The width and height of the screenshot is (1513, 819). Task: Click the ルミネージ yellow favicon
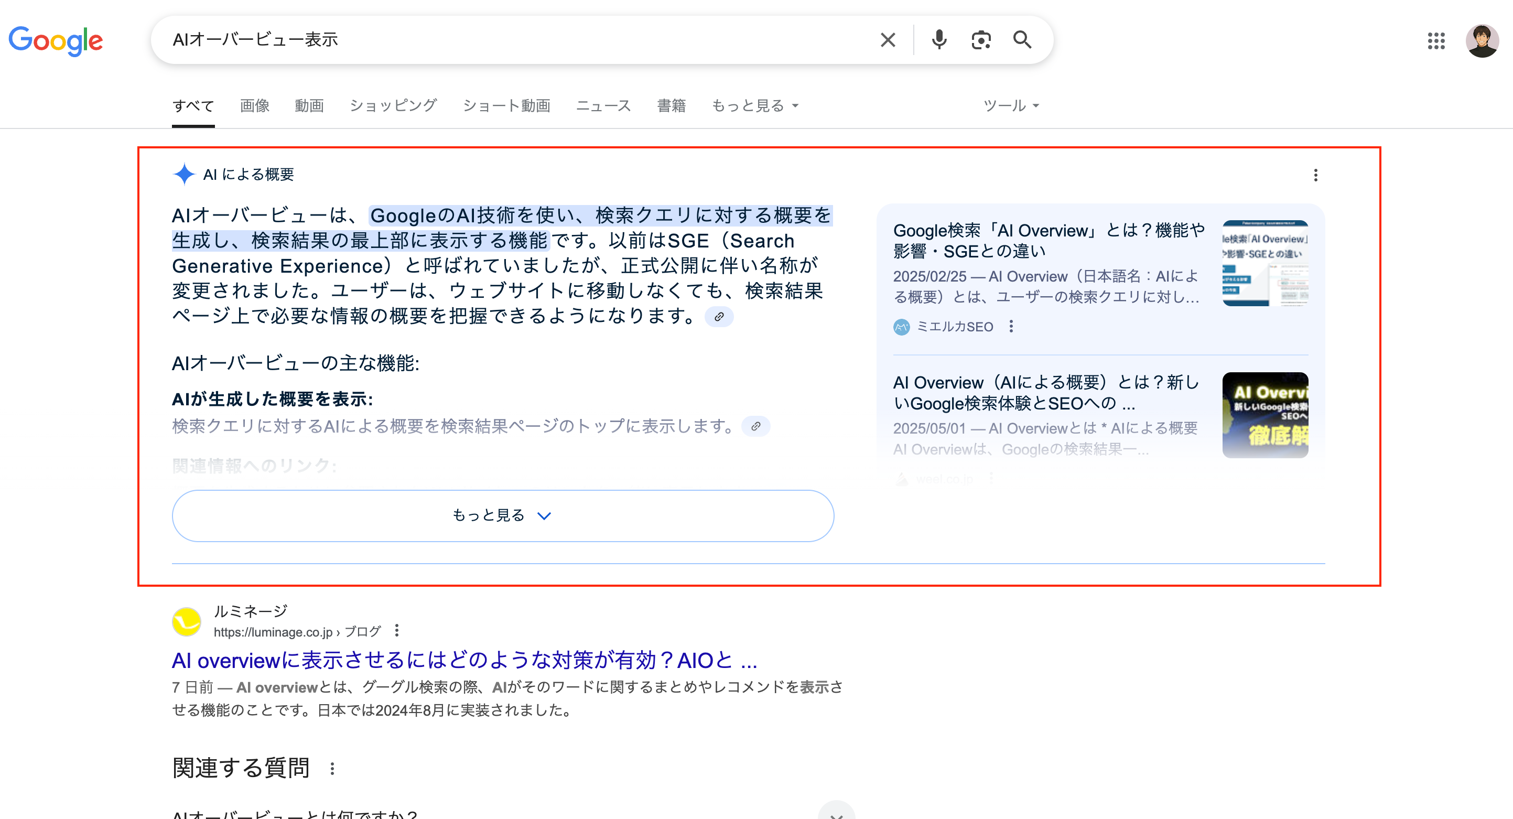[186, 622]
